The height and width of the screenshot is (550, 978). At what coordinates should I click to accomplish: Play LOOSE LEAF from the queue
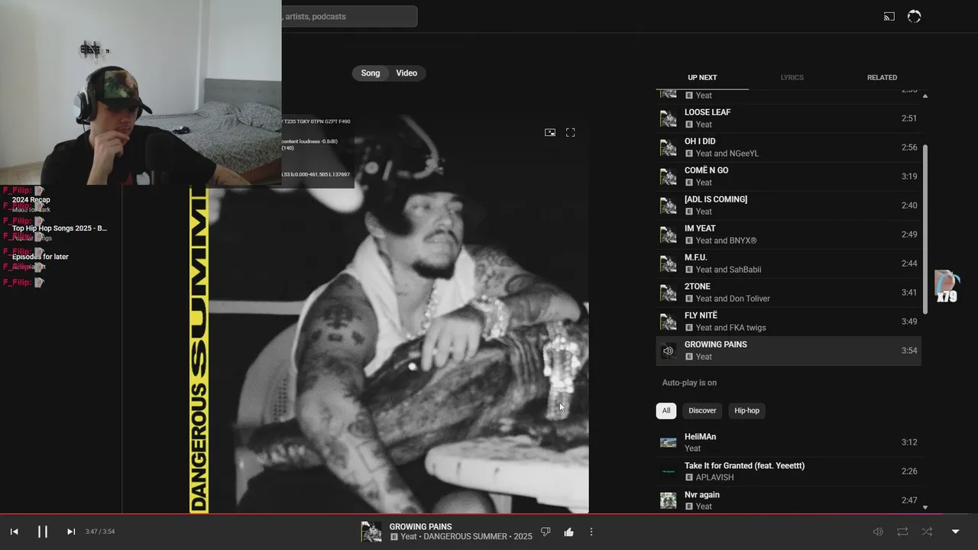789,118
